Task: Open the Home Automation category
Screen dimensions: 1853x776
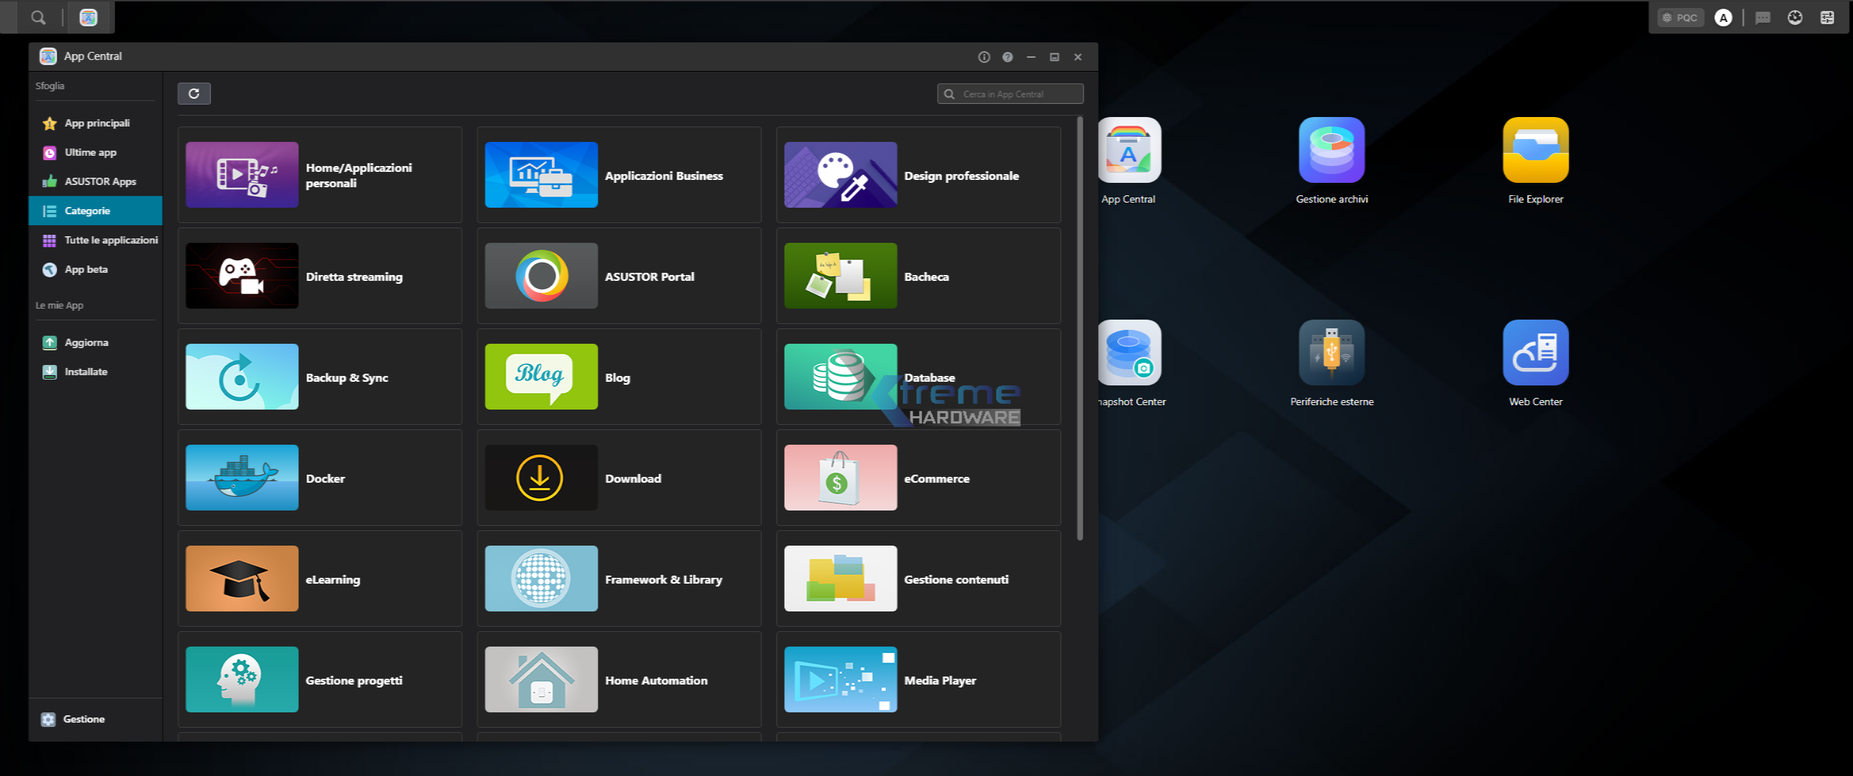Action: [x=619, y=679]
